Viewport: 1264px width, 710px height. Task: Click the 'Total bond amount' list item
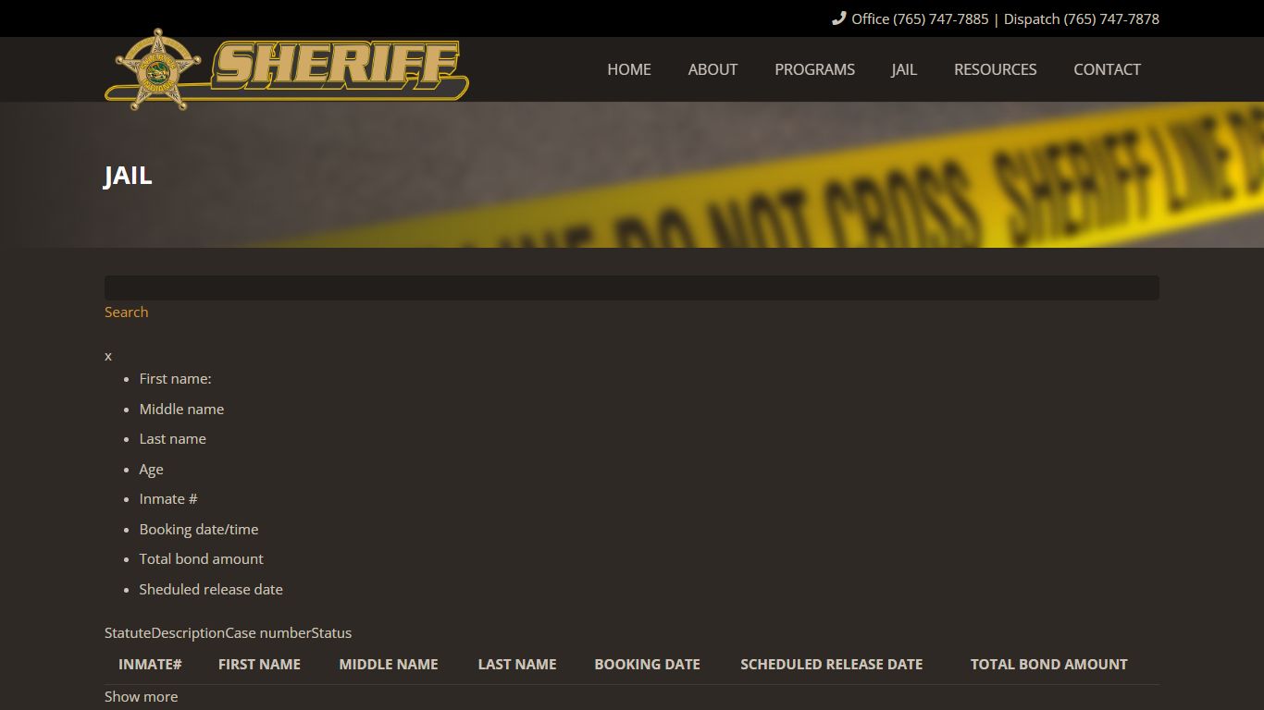pos(201,558)
